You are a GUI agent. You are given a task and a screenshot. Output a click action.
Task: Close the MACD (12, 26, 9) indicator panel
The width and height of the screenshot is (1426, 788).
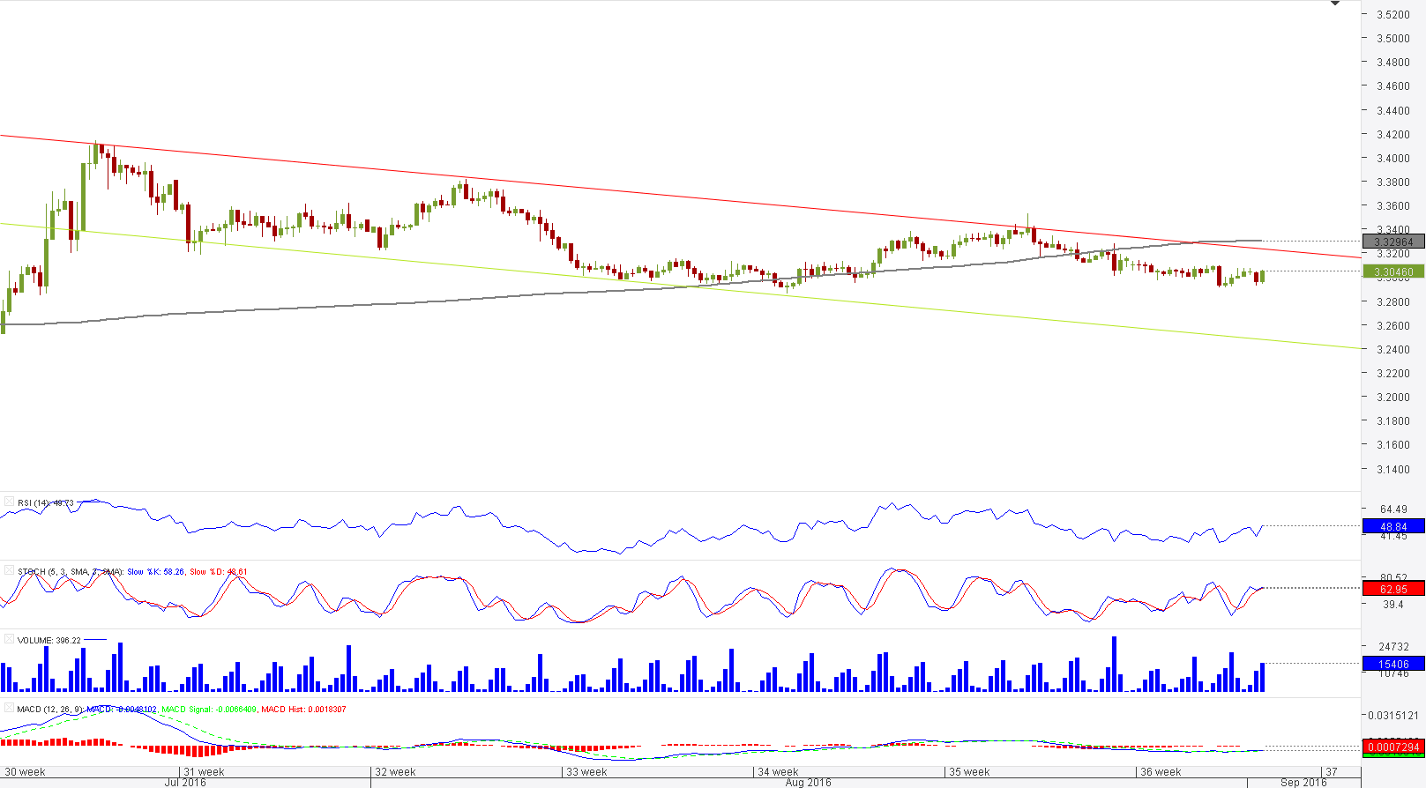9,709
